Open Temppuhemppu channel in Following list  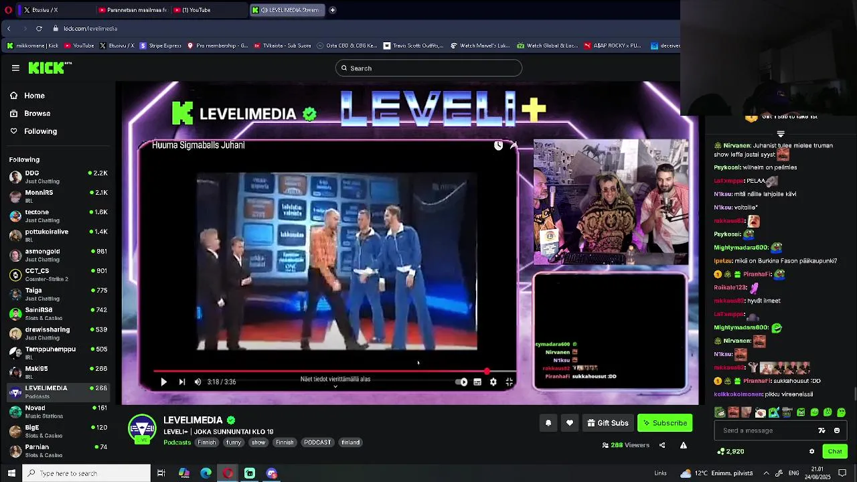[x=58, y=352]
